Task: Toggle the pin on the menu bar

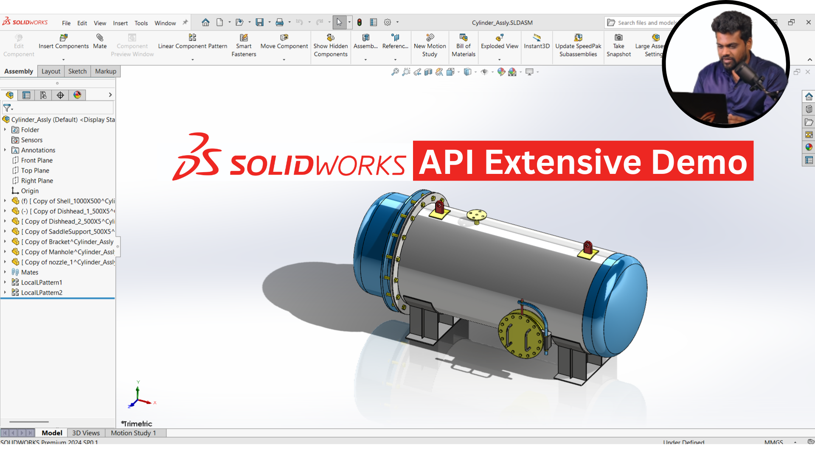Action: [185, 22]
